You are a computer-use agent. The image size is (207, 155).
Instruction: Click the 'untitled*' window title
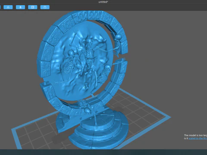click(x=103, y=2)
